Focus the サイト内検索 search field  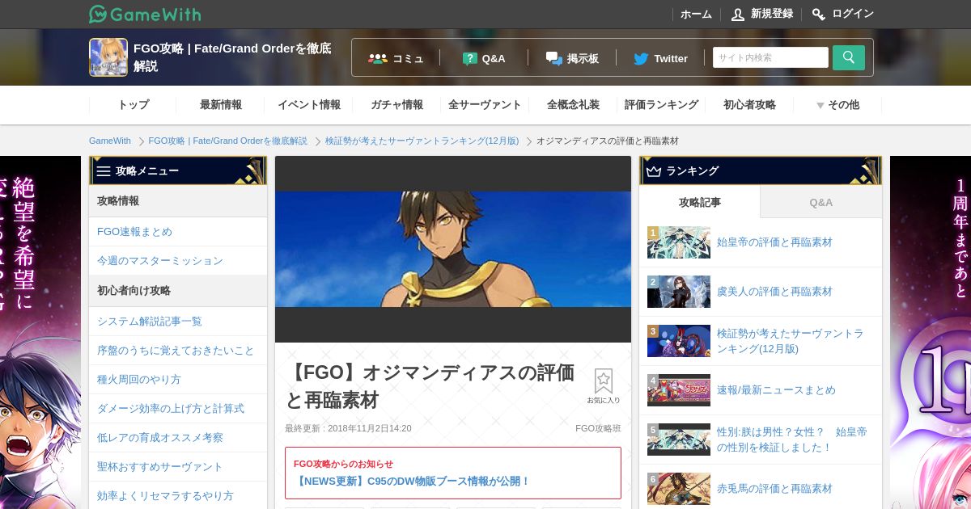click(770, 57)
